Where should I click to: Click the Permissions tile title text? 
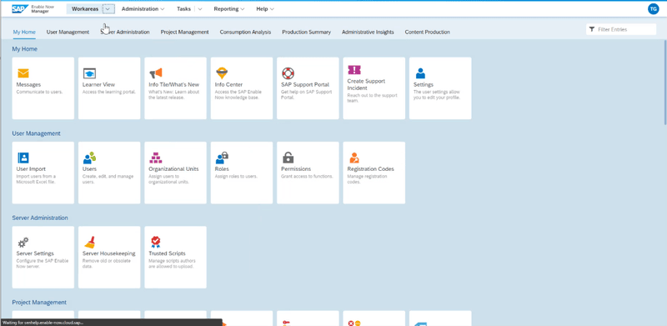[x=296, y=169]
